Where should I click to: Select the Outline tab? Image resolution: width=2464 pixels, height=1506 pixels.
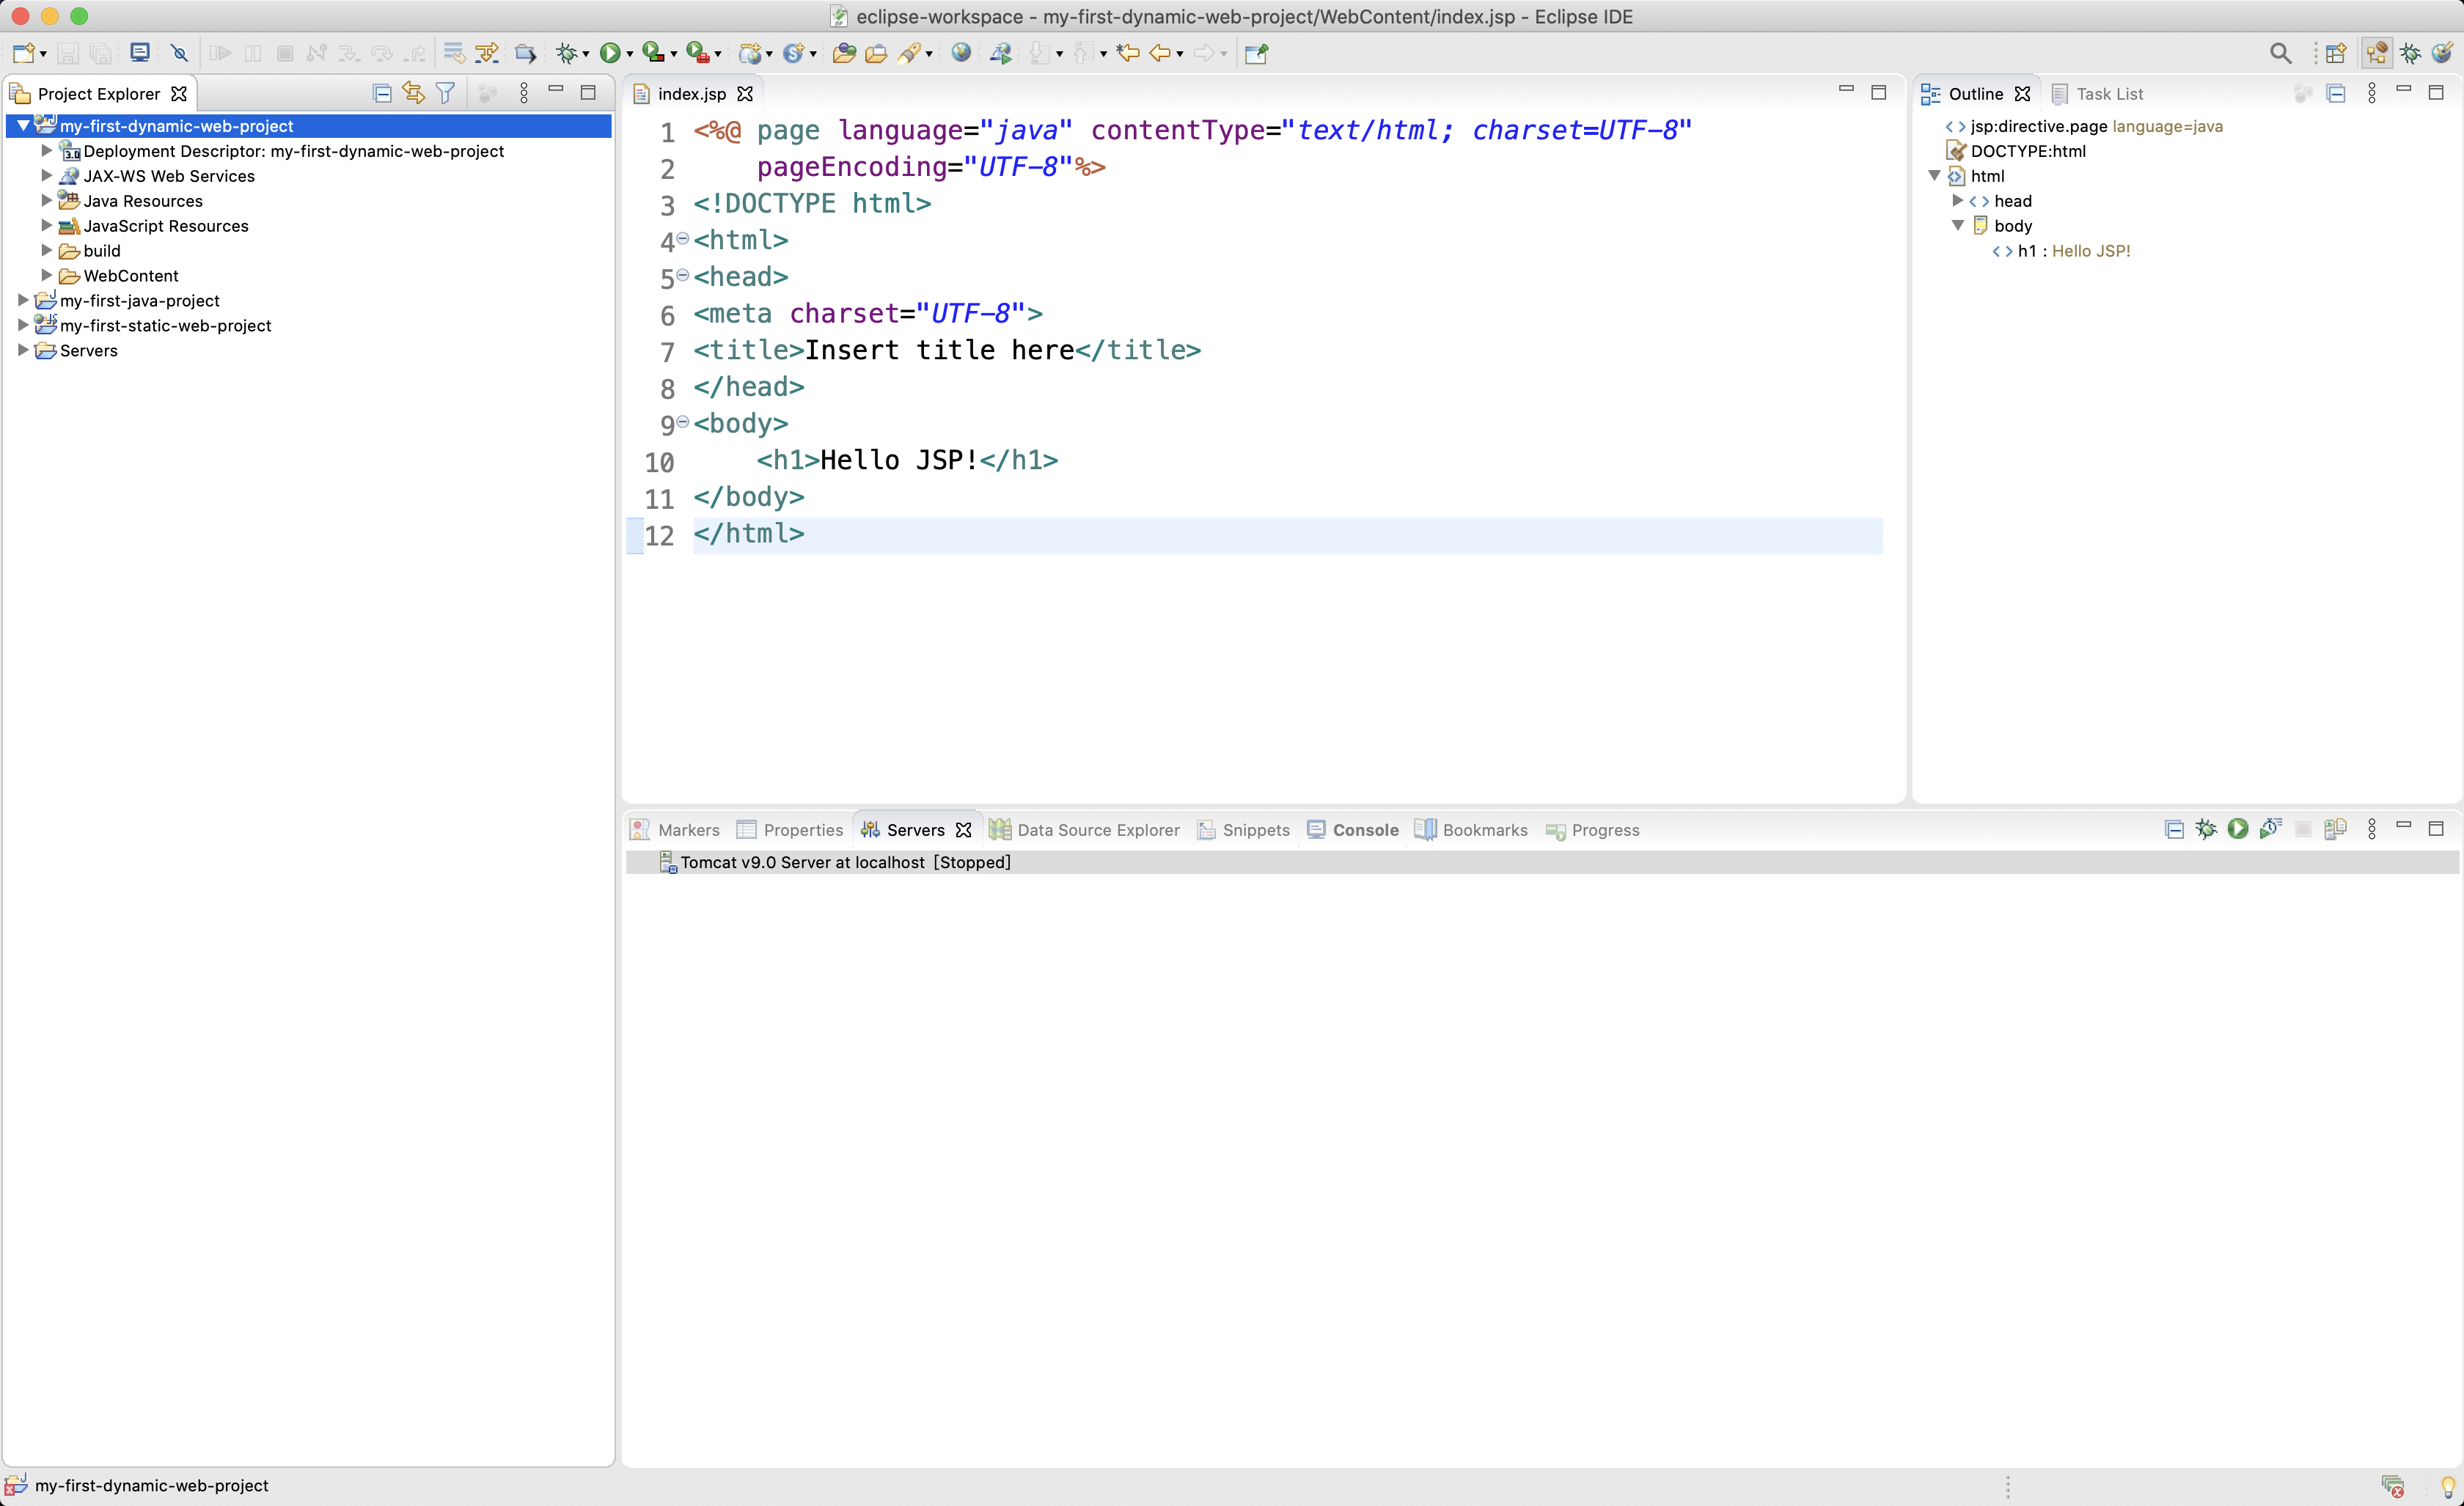(x=1975, y=93)
